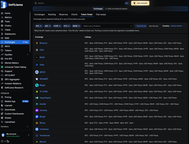The height and width of the screenshot is (144, 189).
Task: Click the Coinbase logo icon
Action: click(37, 129)
